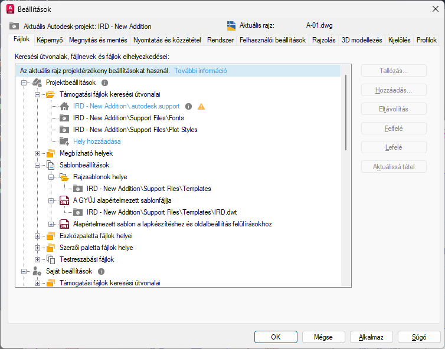Expand the Megbízható helyek node

point(38,153)
